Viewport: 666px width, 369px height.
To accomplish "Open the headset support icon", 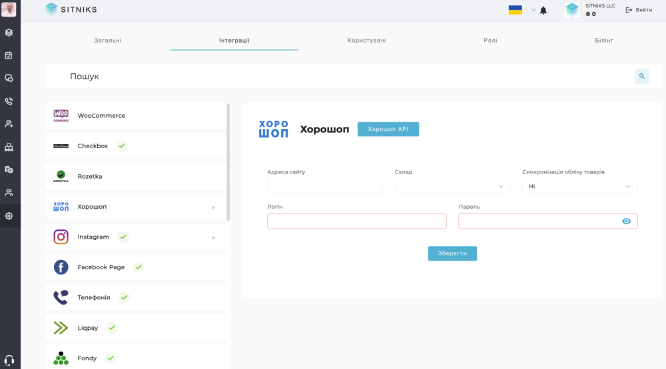I will point(9,360).
